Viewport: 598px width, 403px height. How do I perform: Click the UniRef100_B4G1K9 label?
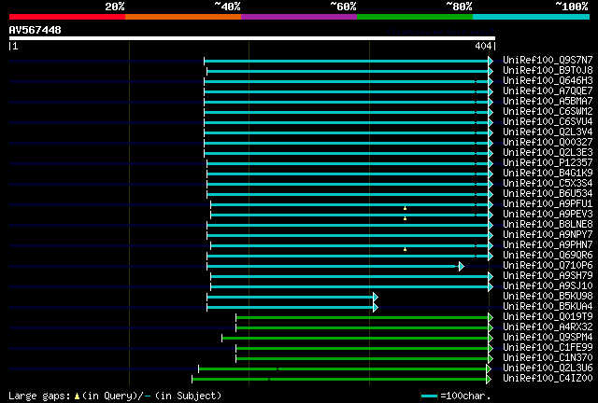click(x=548, y=173)
